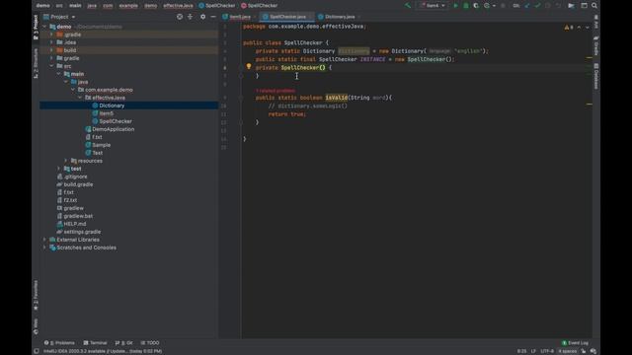Open the Event Log

click(575, 343)
